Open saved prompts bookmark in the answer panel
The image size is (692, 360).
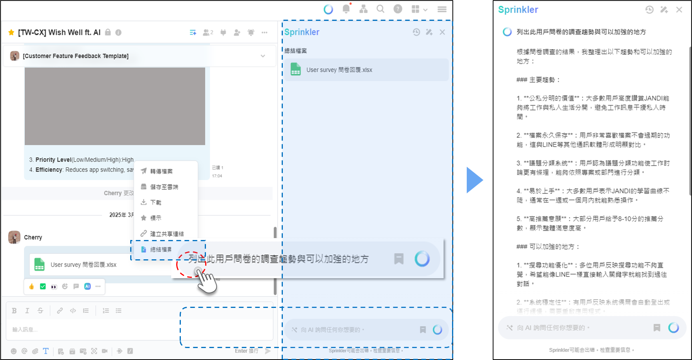click(657, 328)
